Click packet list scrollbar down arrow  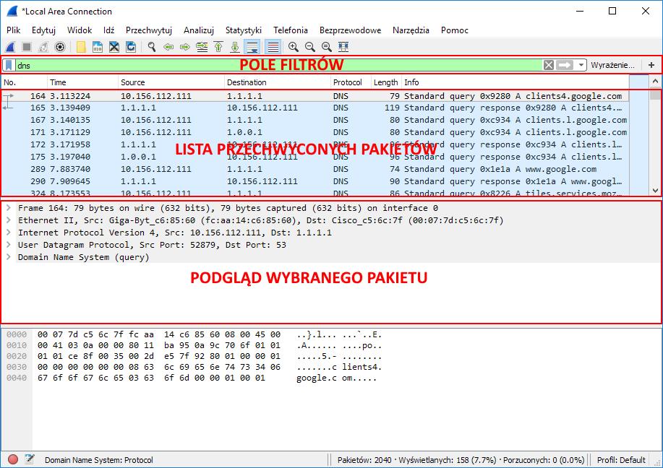[x=655, y=191]
